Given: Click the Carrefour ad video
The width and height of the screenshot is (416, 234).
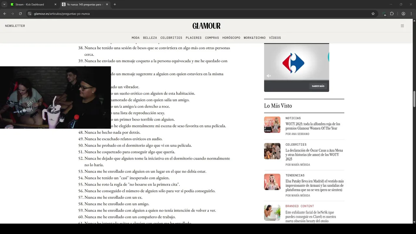Looking at the screenshot, I should click(296, 62).
